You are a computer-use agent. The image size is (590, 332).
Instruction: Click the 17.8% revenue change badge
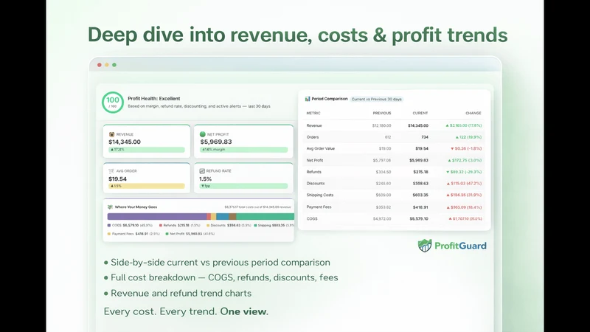point(147,150)
